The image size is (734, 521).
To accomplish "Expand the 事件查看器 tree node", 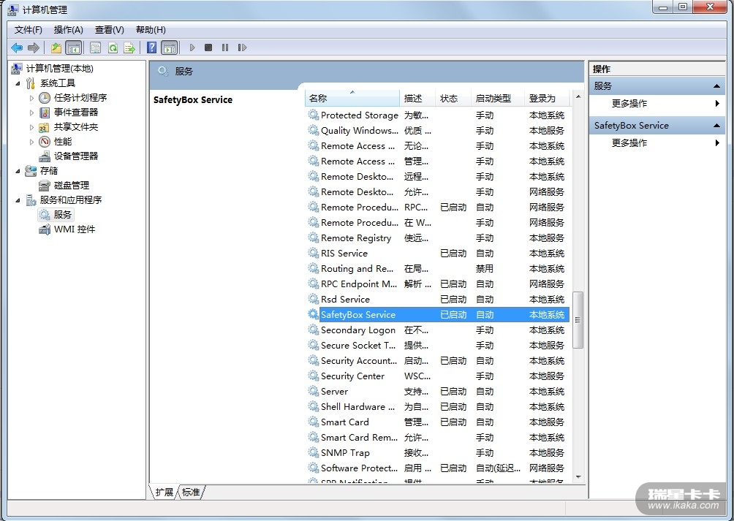I will pyautogui.click(x=31, y=113).
